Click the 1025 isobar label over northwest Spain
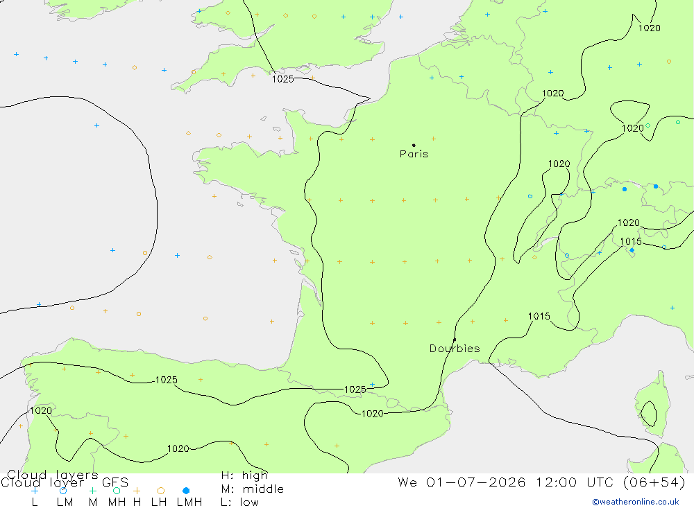The image size is (694, 508). pos(167,380)
